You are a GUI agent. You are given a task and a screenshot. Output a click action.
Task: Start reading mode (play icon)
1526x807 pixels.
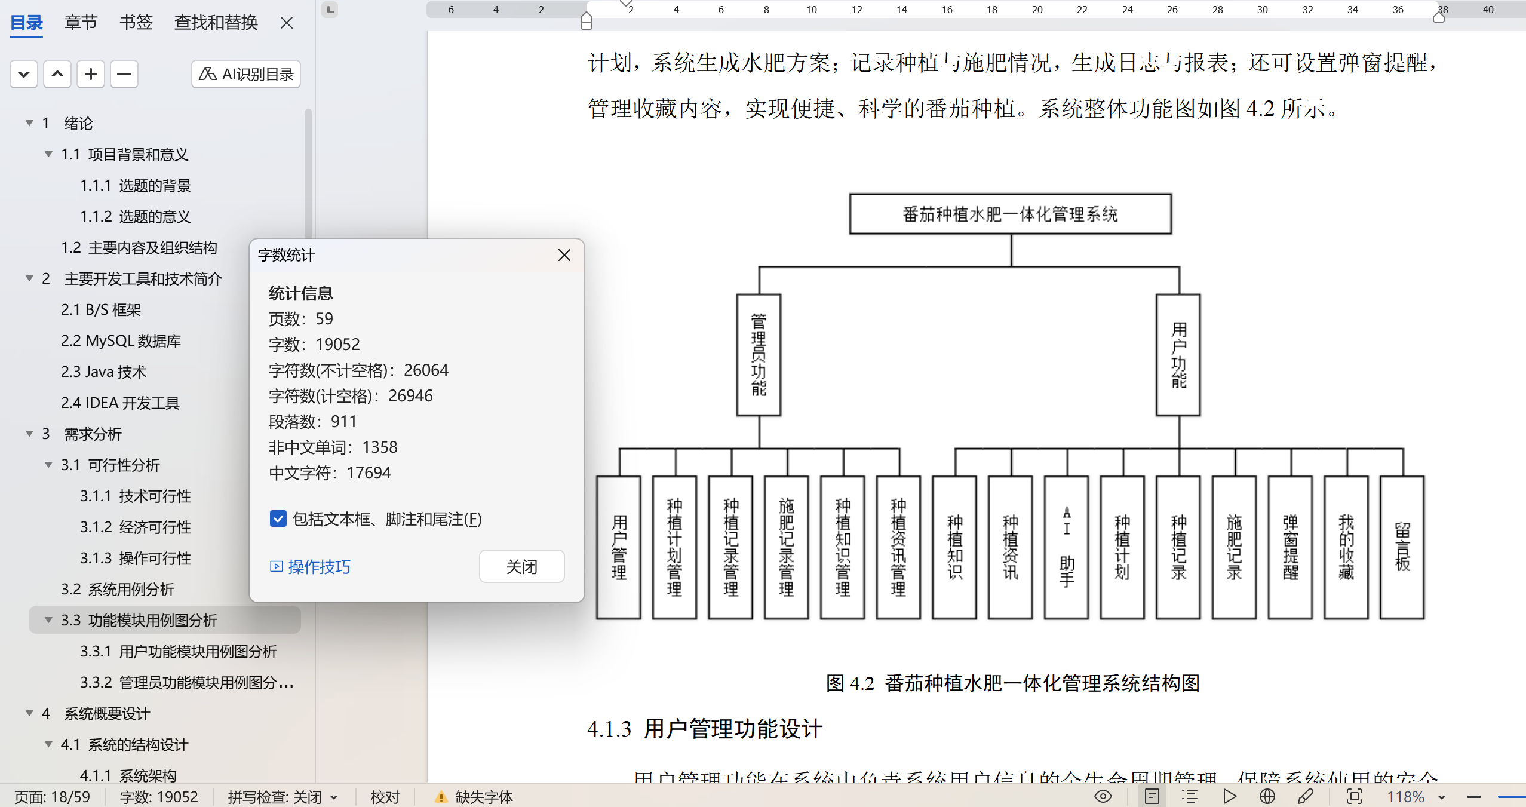coord(1229,796)
